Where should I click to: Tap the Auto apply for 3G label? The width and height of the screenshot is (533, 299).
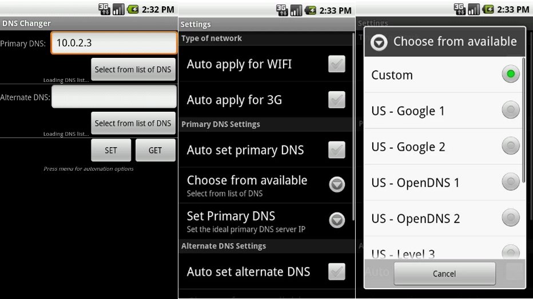[x=234, y=100]
